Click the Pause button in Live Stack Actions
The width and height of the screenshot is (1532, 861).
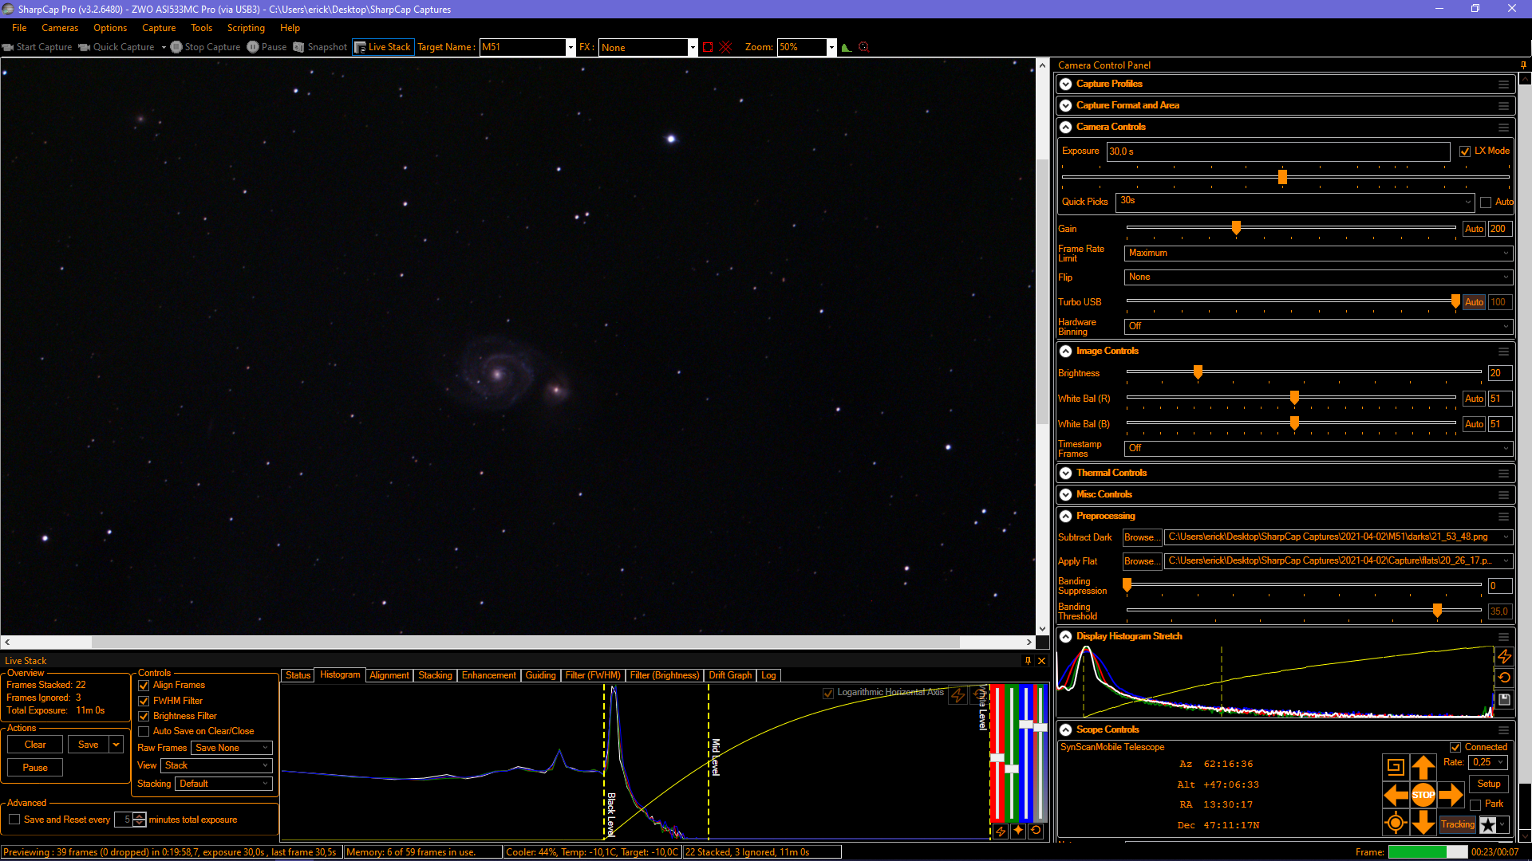35,768
